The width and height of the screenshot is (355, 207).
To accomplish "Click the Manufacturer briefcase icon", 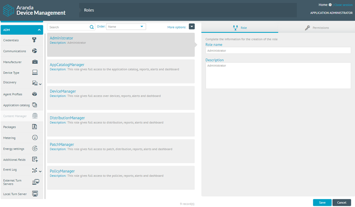I will coord(35,62).
